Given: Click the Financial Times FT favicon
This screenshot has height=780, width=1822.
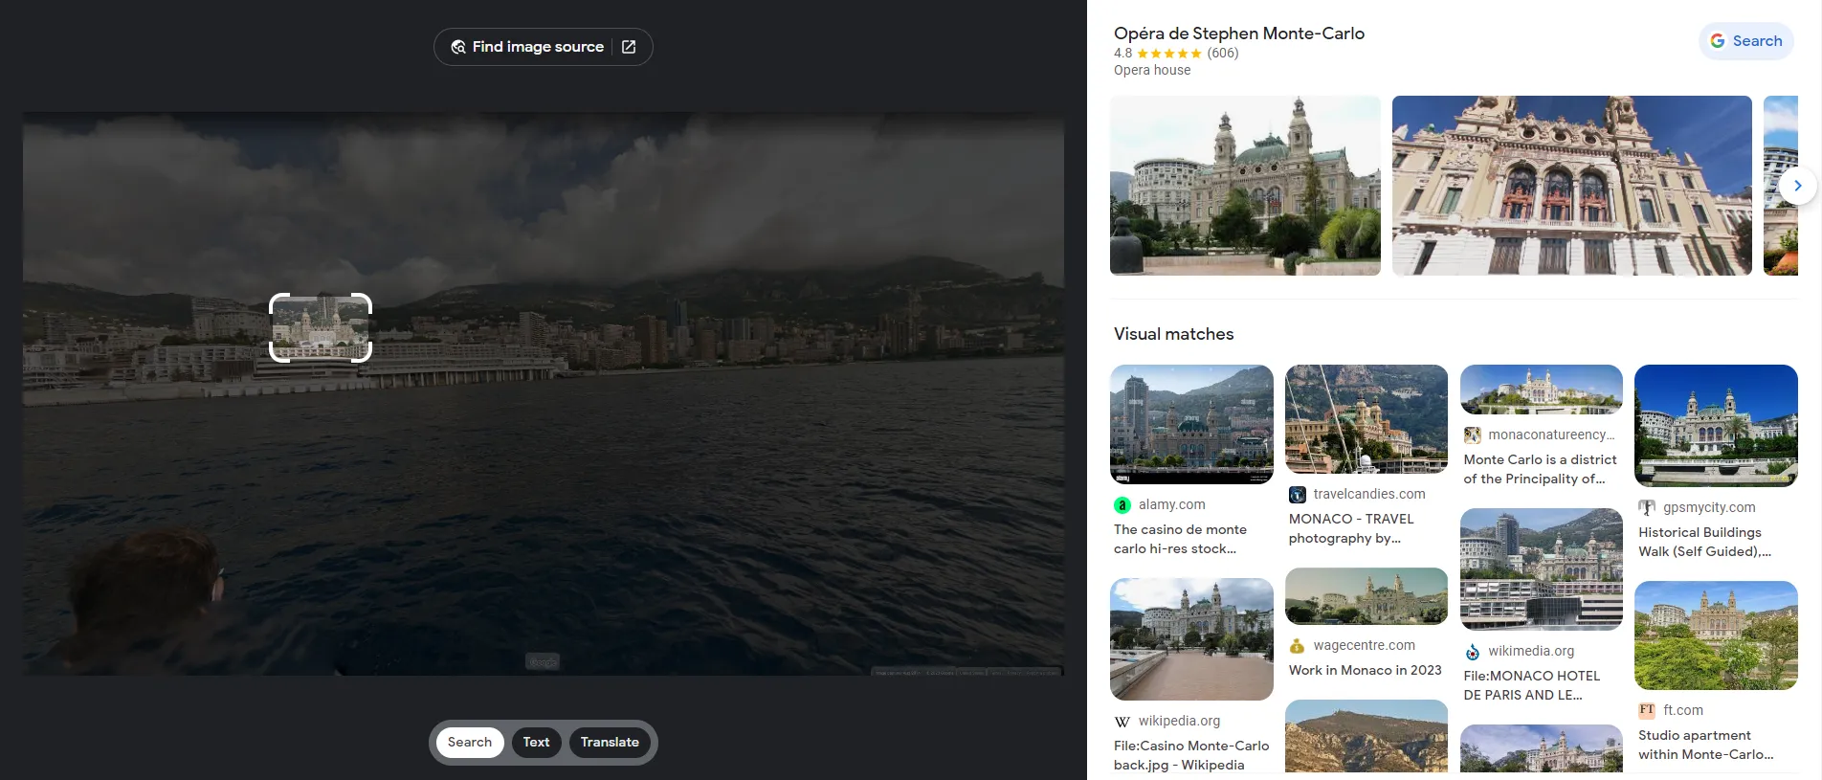Looking at the screenshot, I should [x=1647, y=710].
